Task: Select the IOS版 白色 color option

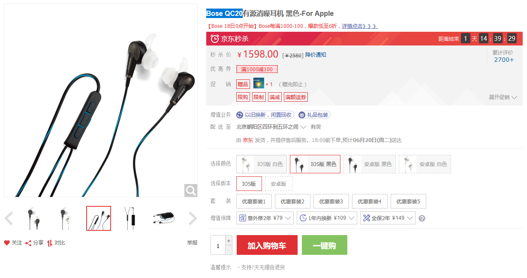Action: coord(262,164)
